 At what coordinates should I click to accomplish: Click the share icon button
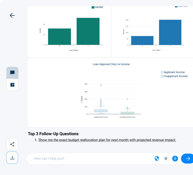coord(12,144)
